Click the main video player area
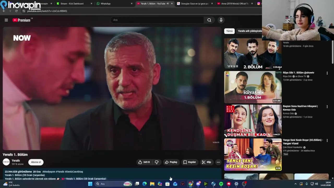Image resolution: width=334 pixels, height=188 pixels. pos(112,88)
